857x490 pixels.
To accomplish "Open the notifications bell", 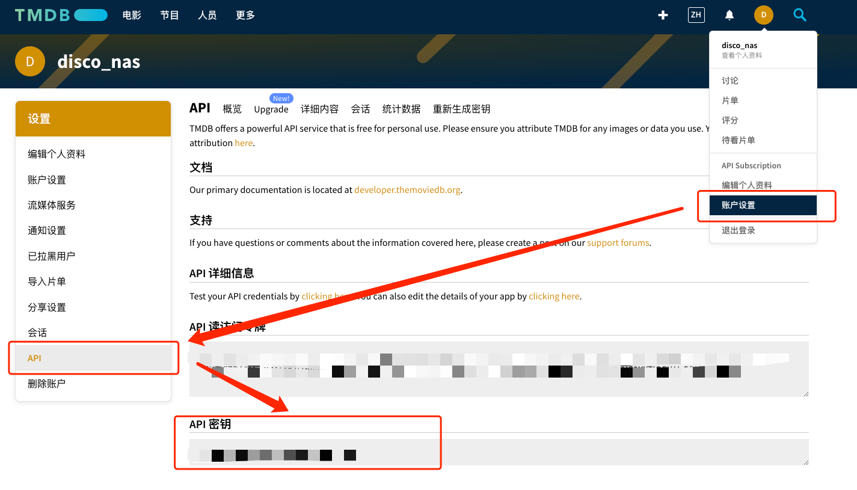I will [730, 15].
